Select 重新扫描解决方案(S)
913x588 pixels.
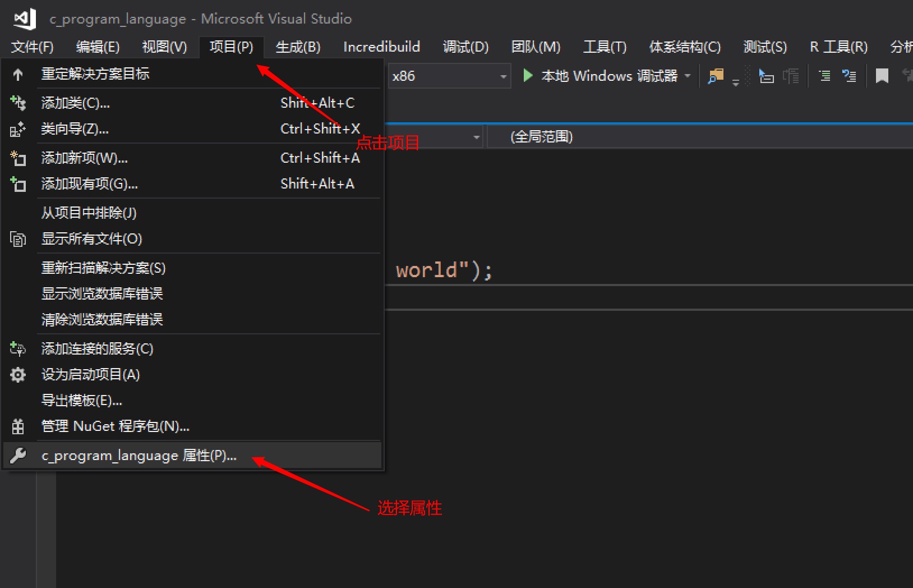(x=192, y=268)
